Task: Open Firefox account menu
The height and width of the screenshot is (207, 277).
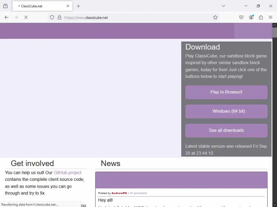Action: tap(251, 17)
